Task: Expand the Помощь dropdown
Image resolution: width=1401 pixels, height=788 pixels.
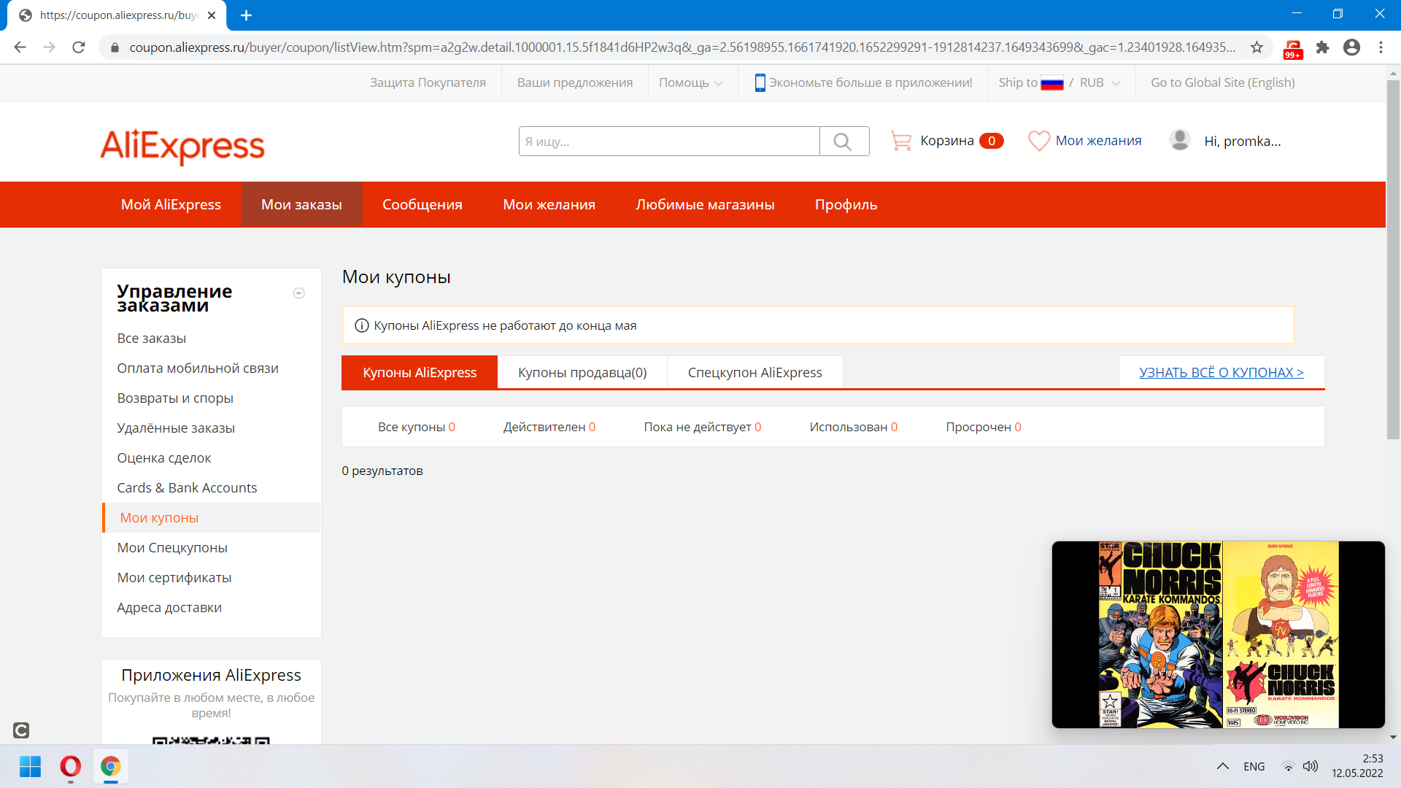Action: click(x=690, y=82)
